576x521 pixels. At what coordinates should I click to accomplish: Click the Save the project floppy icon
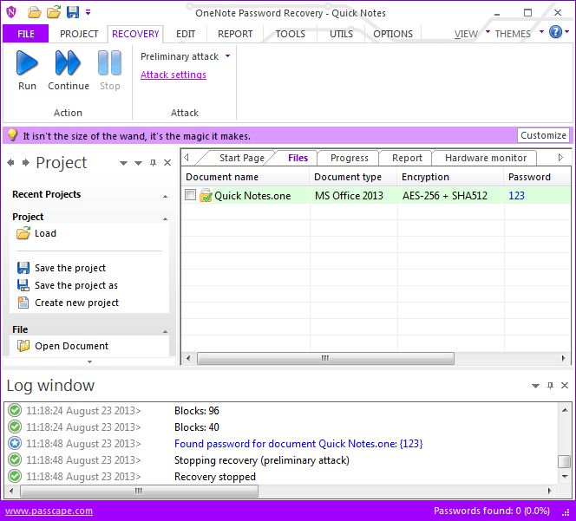[23, 268]
